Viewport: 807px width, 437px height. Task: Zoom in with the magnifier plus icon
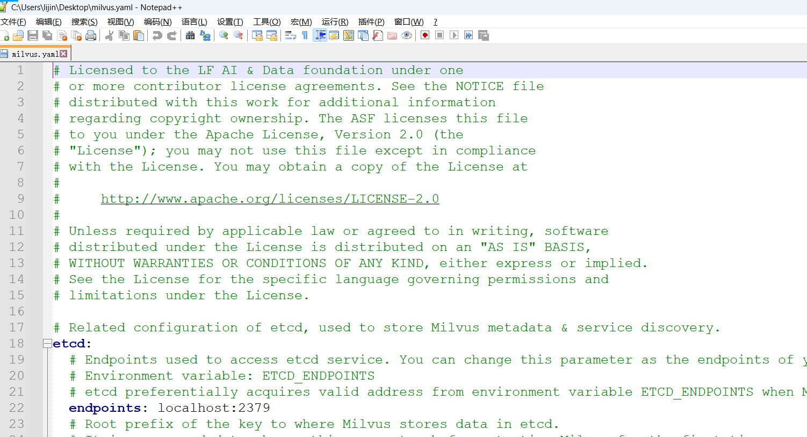click(x=224, y=35)
